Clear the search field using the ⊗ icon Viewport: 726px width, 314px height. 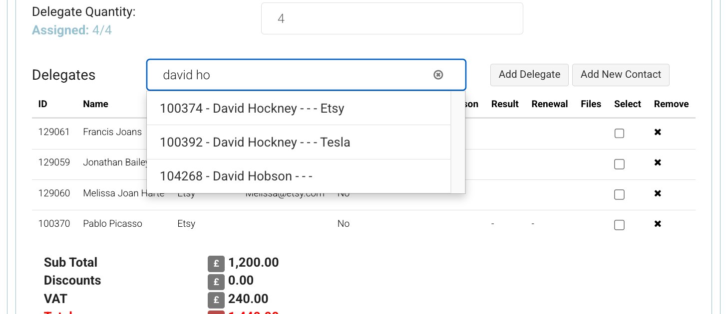coord(438,74)
